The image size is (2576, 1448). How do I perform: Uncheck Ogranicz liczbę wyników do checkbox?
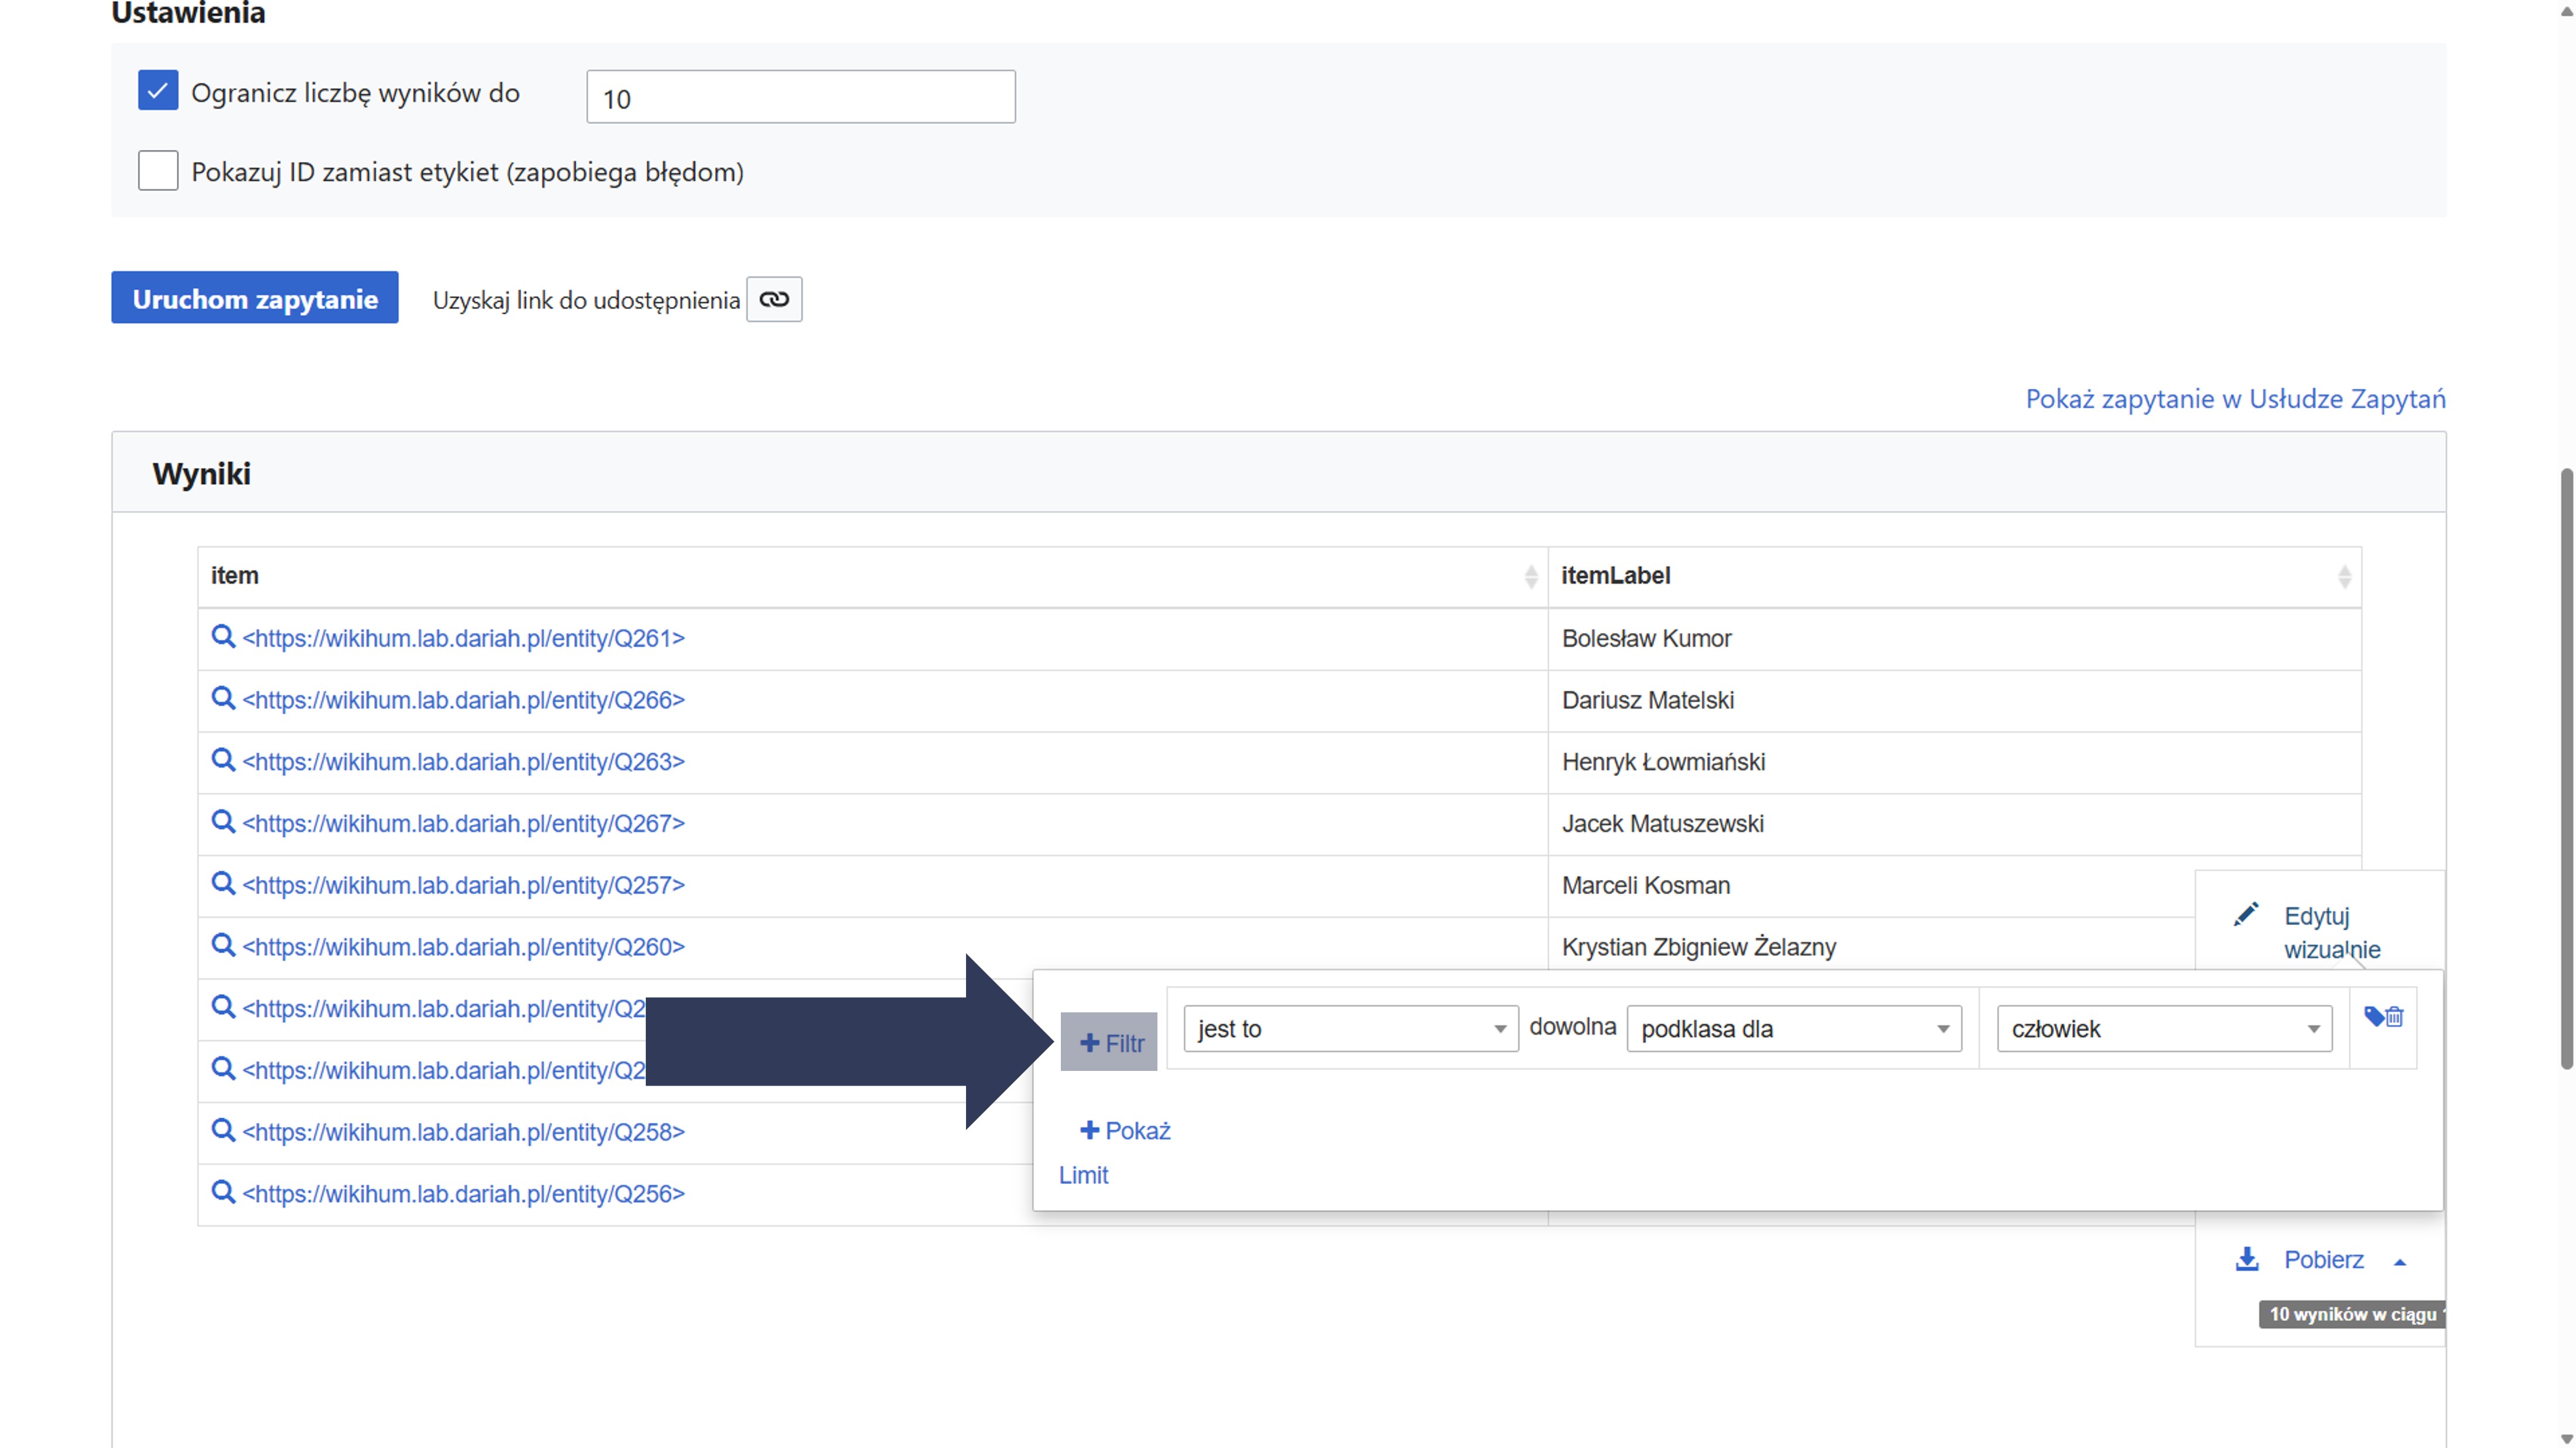click(x=158, y=90)
